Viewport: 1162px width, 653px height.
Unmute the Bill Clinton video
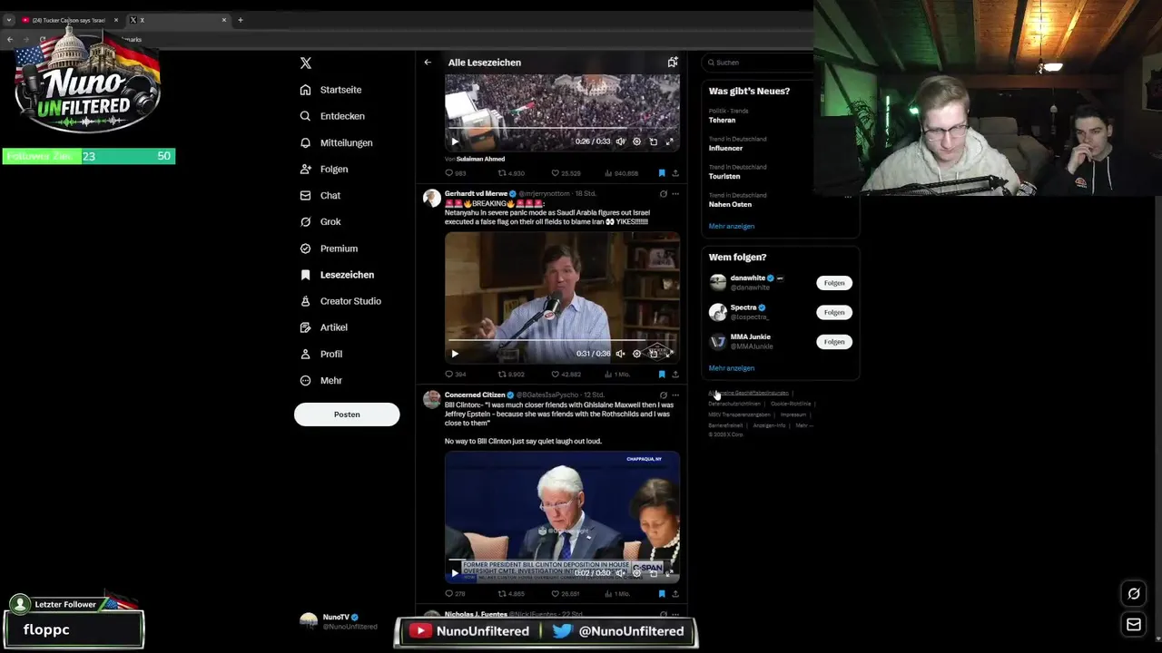point(621,573)
